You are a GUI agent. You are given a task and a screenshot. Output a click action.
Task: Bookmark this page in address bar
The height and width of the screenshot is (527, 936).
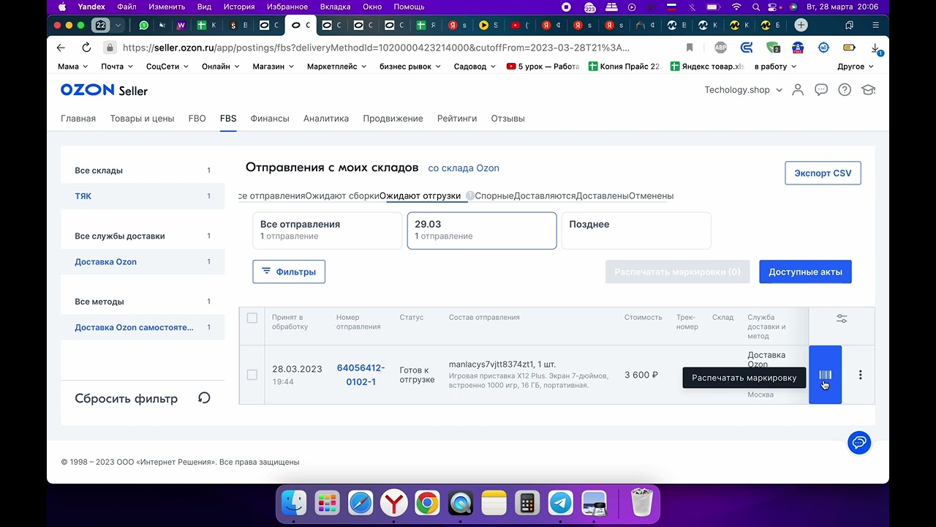pos(690,48)
